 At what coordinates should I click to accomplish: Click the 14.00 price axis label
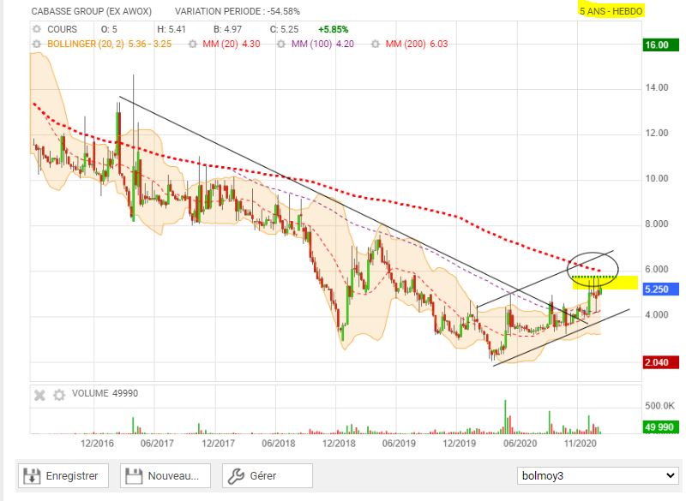click(x=657, y=88)
